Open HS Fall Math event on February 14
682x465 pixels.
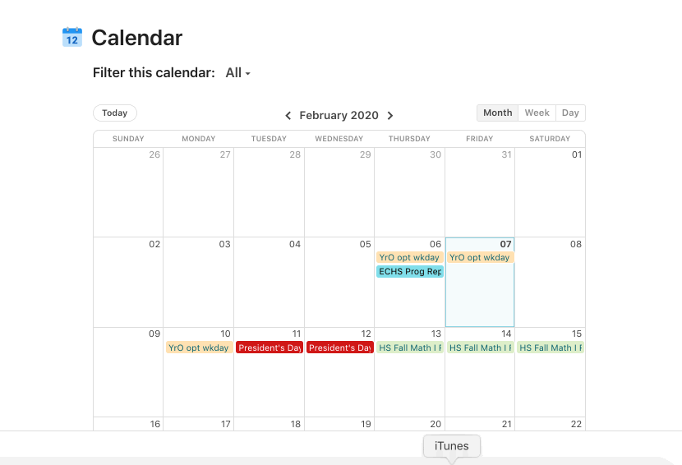pos(480,348)
